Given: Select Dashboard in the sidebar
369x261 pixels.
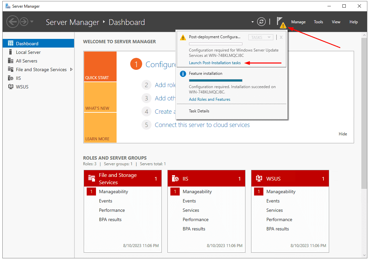Looking at the screenshot, I should click(x=38, y=43).
